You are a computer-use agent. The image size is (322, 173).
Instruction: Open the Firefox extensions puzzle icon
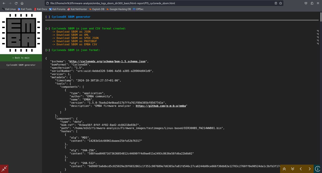point(312,3)
